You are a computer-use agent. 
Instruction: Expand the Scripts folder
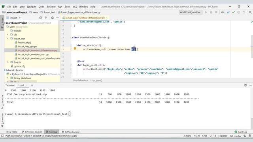[x=7, y=62]
